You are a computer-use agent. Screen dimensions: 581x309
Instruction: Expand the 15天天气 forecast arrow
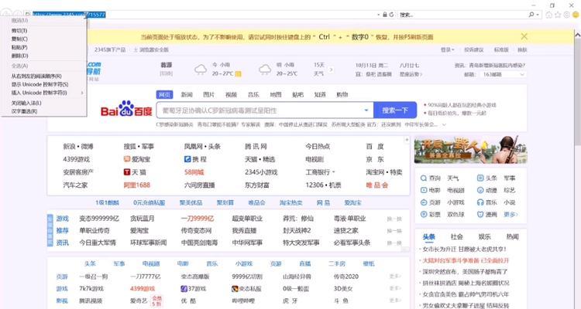[331, 69]
